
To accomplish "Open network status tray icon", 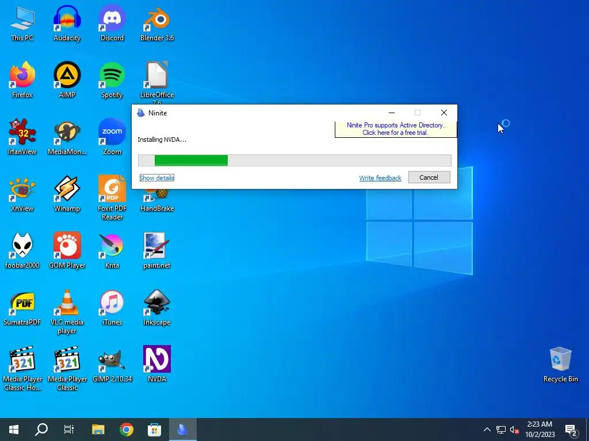I will pyautogui.click(x=501, y=430).
